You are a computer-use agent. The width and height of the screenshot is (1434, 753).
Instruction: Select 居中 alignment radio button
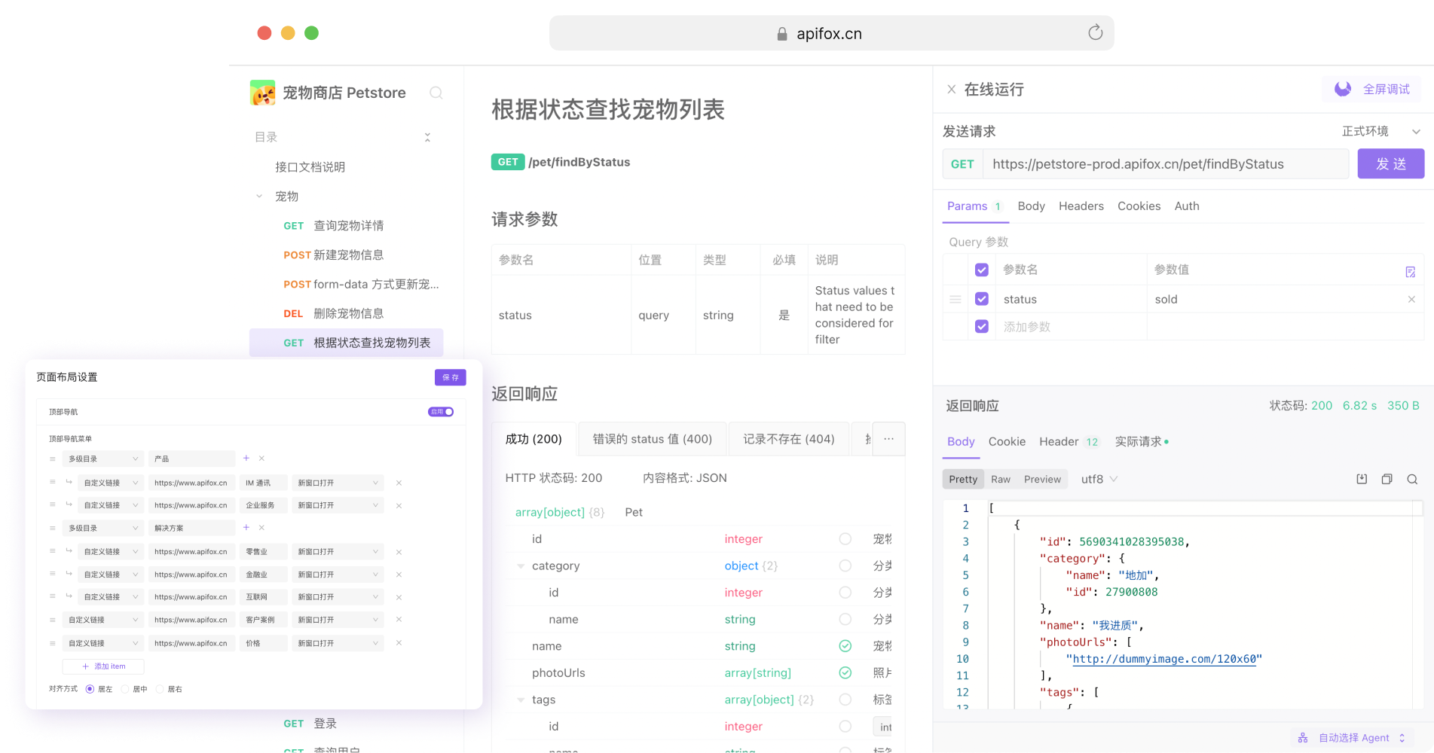(x=126, y=688)
